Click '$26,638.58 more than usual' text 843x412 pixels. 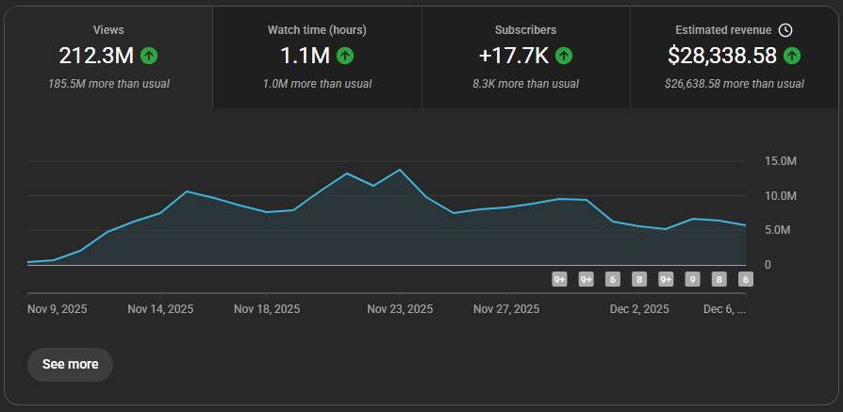tap(735, 84)
